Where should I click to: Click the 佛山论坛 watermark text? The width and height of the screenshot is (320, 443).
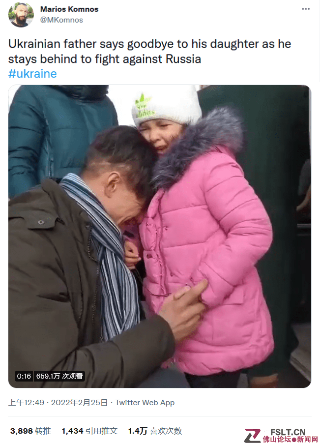[x=277, y=439]
